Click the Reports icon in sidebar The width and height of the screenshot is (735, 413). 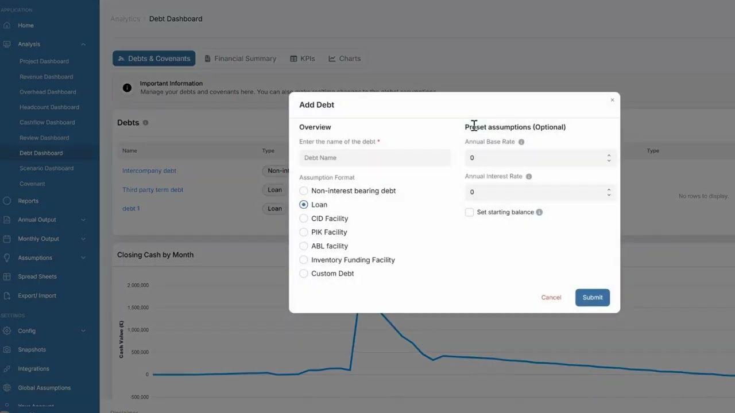7,201
